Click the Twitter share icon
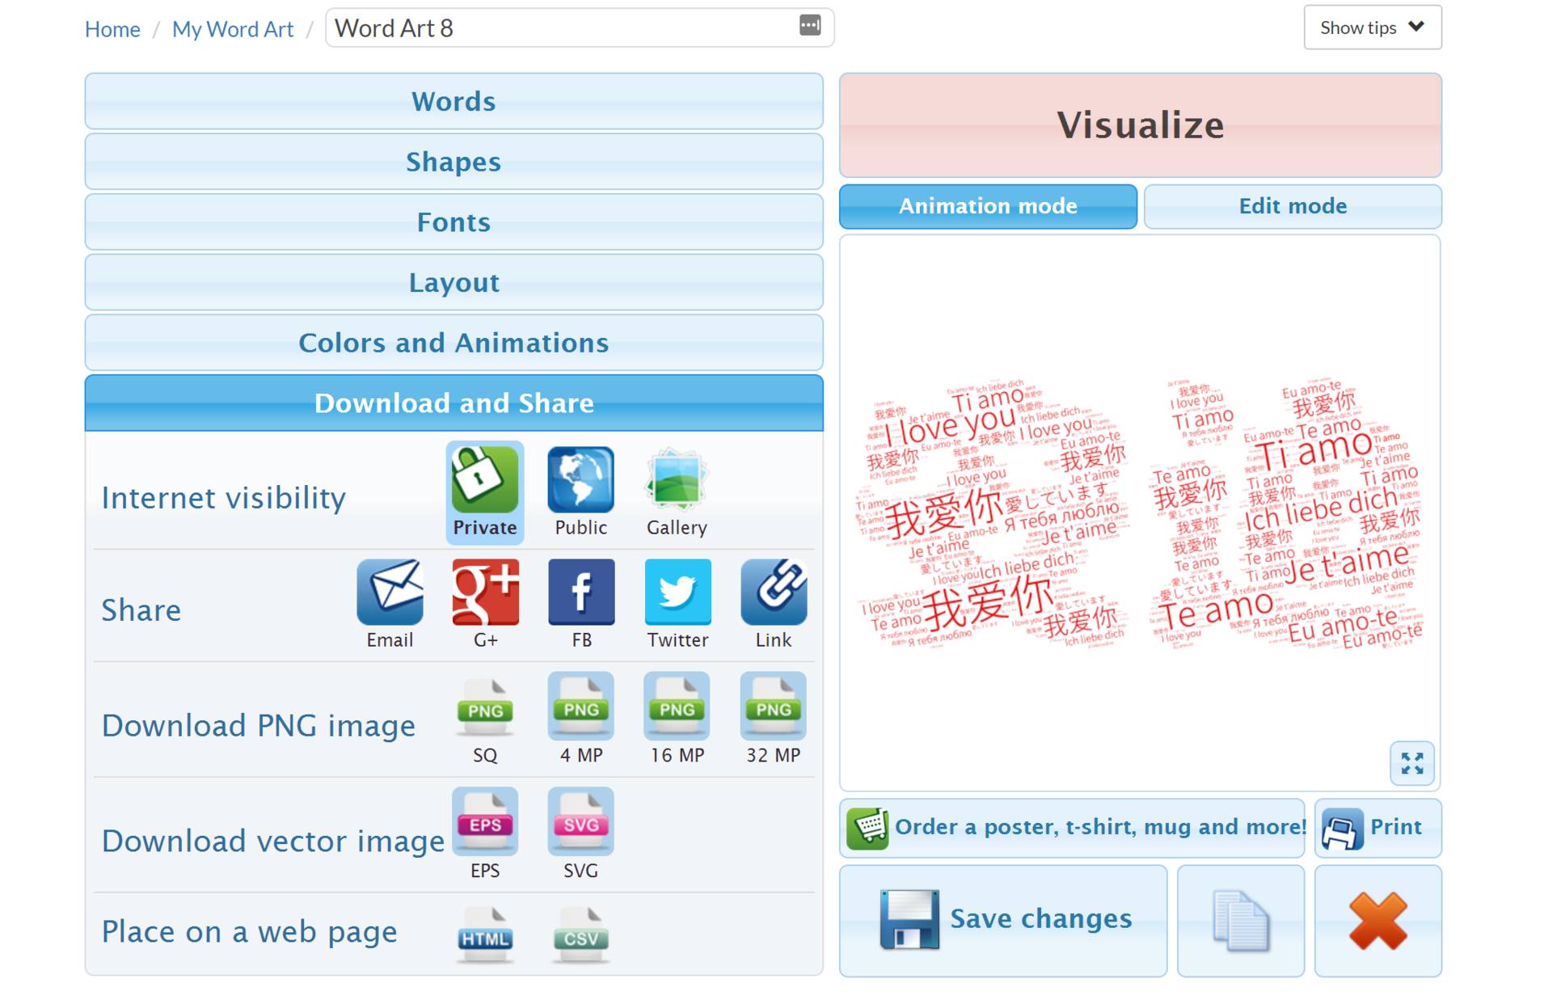The height and width of the screenshot is (1004, 1552). coord(677,593)
